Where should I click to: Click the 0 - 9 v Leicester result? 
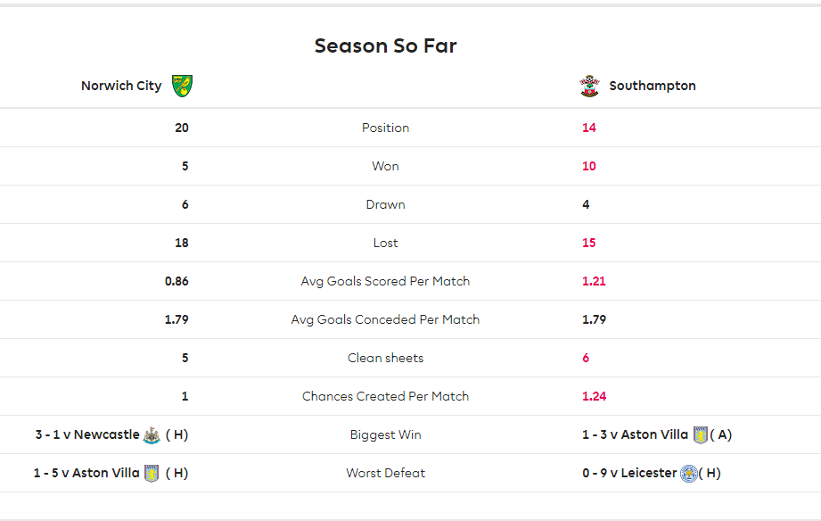click(629, 473)
